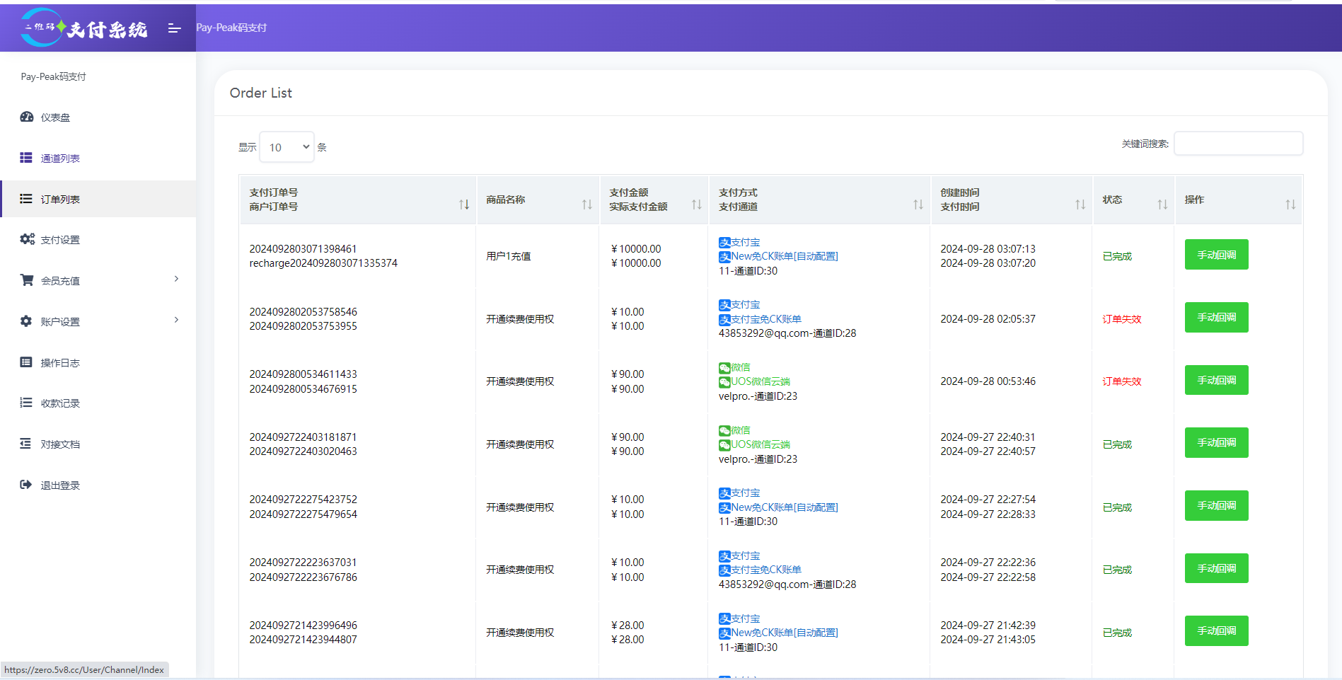The height and width of the screenshot is (680, 1342).
Task: Click 手动回调 for the ¥28.00 order
Action: (x=1216, y=630)
